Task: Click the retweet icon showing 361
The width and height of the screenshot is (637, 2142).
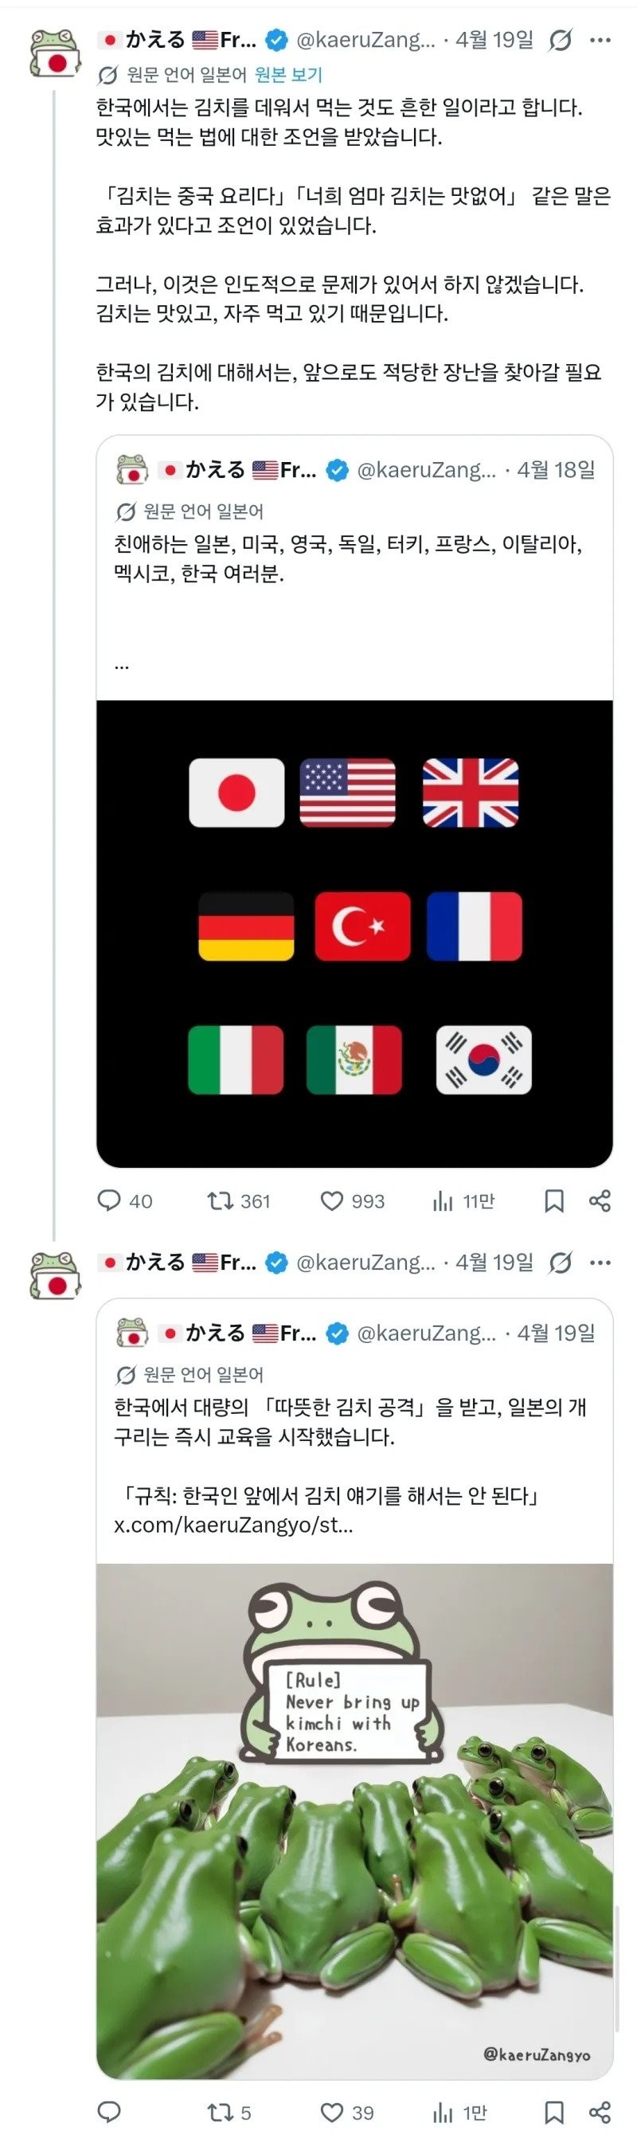Action: (x=220, y=1200)
